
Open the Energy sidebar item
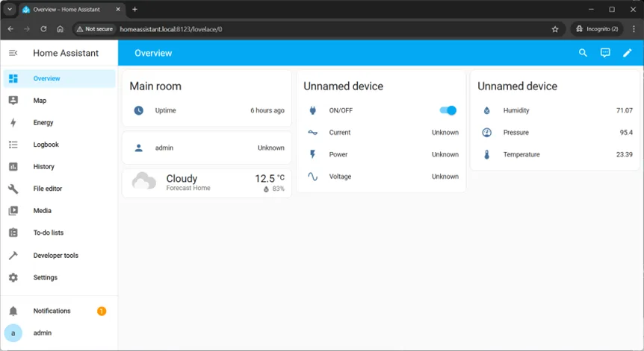click(x=43, y=122)
